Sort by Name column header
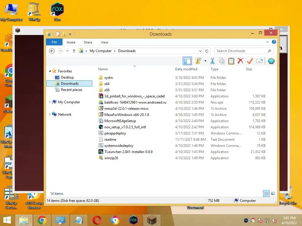The width and height of the screenshot is (302, 226). tap(103, 69)
